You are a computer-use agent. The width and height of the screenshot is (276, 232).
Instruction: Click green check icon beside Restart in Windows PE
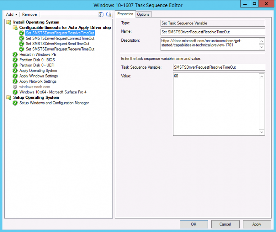pyautogui.click(x=15, y=55)
